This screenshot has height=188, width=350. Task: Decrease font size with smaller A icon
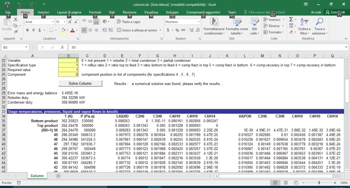click(76, 21)
